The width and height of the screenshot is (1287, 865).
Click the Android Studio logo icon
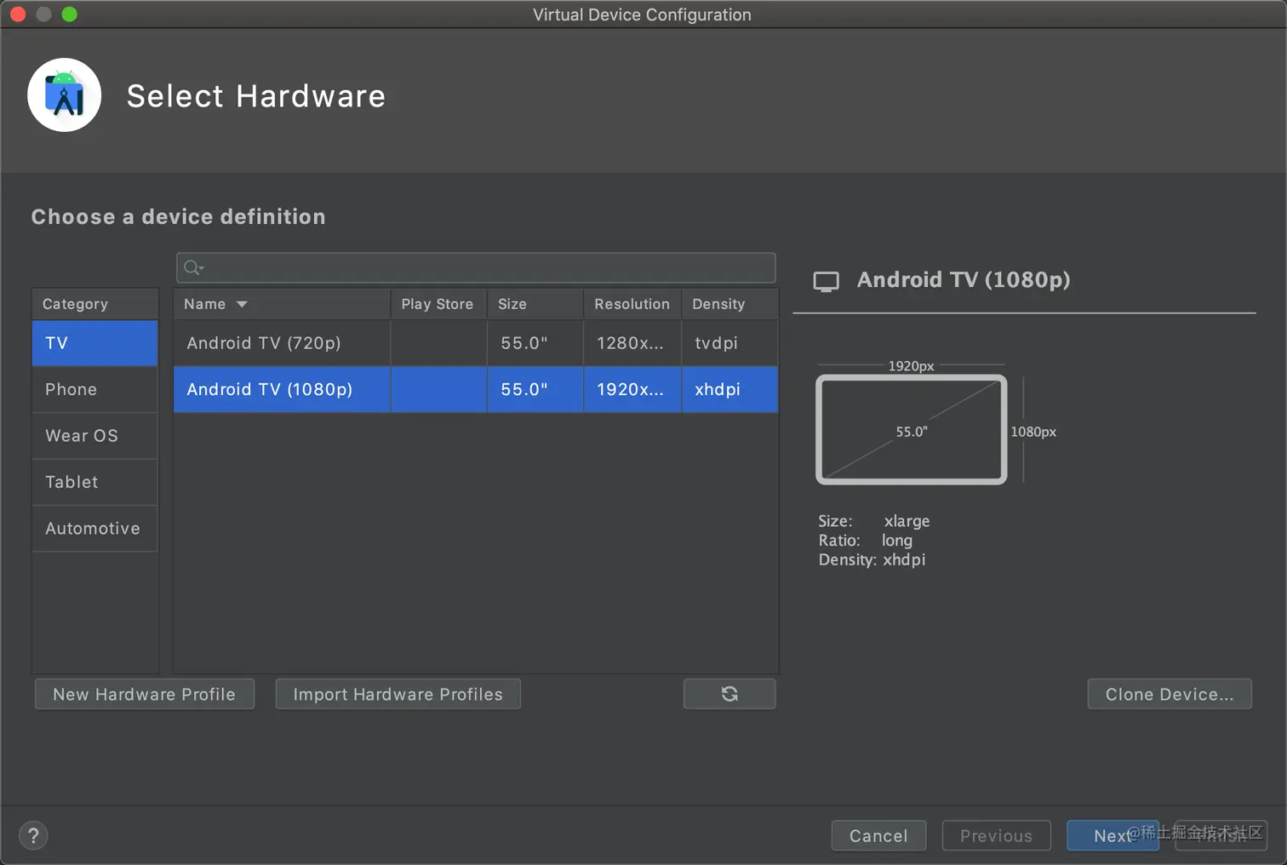(x=65, y=95)
